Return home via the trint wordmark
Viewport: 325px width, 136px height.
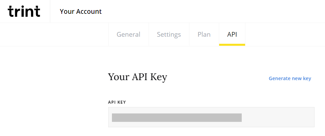[24, 11]
